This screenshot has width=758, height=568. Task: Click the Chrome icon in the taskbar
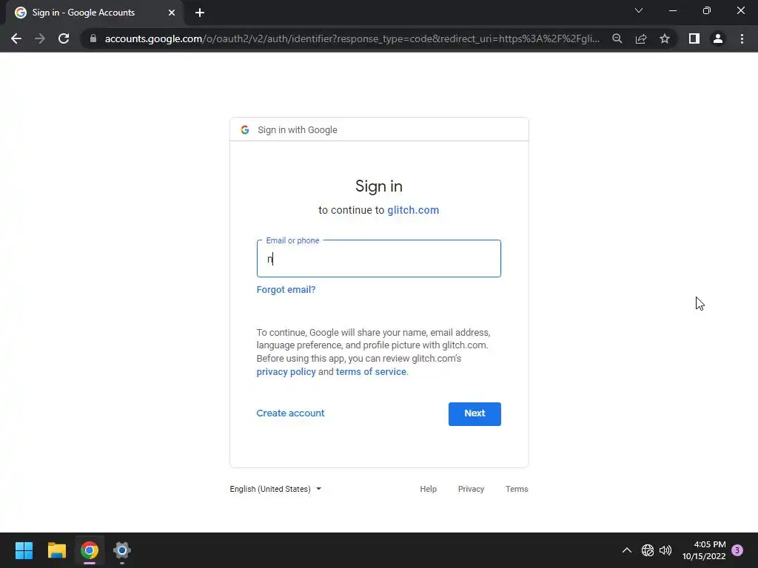coord(90,550)
